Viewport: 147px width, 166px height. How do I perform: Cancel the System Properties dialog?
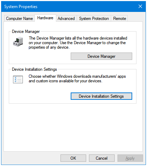[102, 158]
